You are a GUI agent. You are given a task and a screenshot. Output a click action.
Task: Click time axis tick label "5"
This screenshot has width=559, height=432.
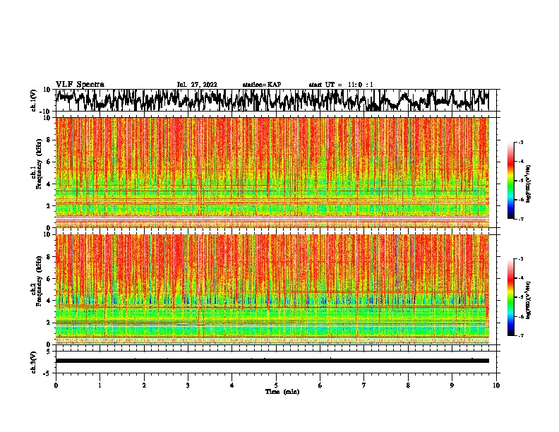[x=276, y=385]
